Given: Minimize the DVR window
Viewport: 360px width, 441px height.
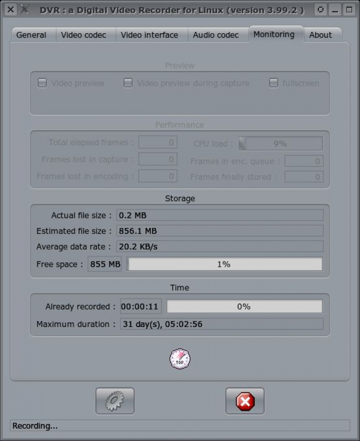Looking at the screenshot, I should 335,9.
